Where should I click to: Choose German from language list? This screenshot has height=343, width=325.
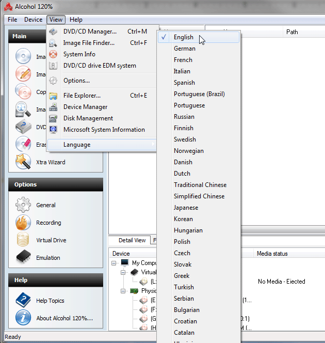[x=199, y=49]
